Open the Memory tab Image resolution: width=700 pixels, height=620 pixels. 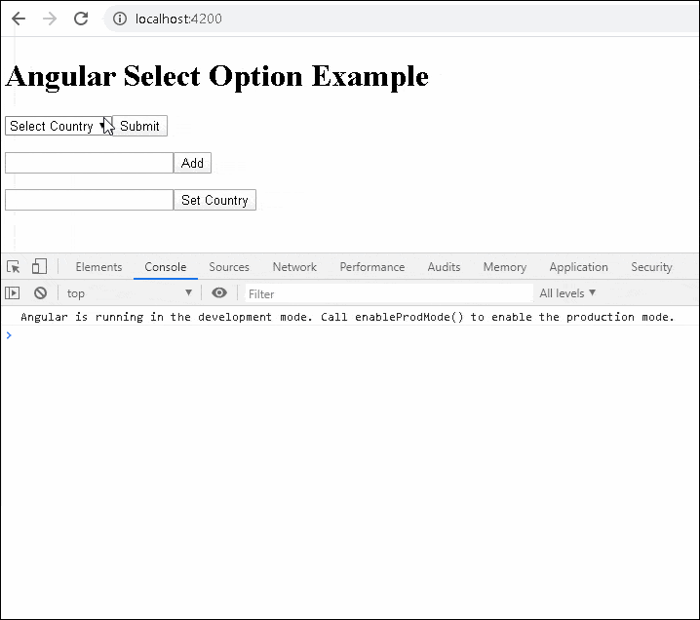pyautogui.click(x=505, y=267)
